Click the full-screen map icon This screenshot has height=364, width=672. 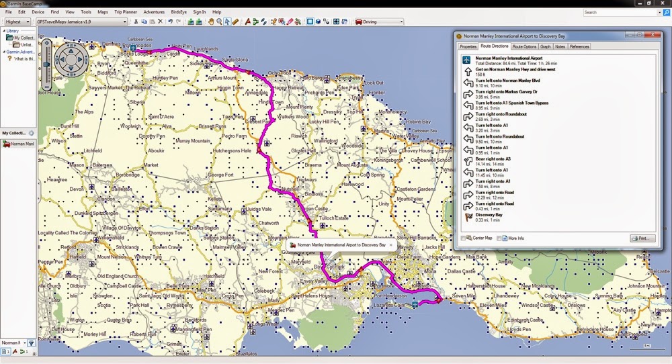coord(336,21)
